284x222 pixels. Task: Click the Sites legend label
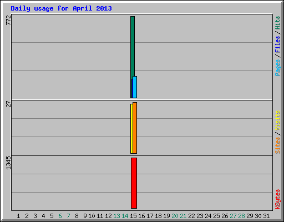[278, 145]
